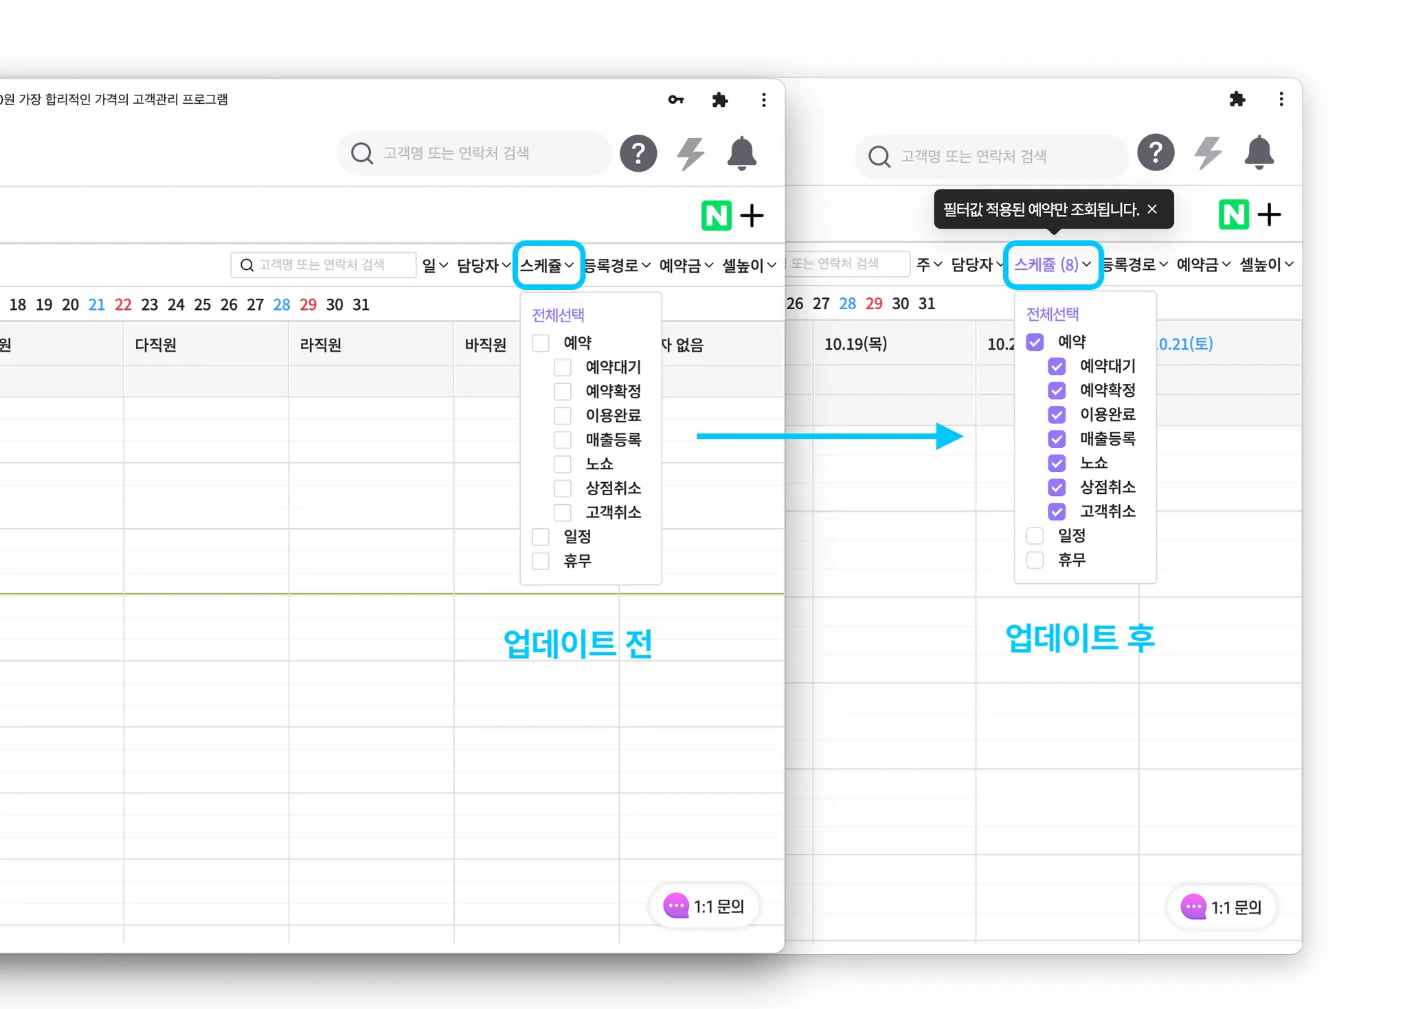The width and height of the screenshot is (1407, 1009).
Task: Click the top 고객명 또는 연락처 검색 field left
Action: (474, 153)
